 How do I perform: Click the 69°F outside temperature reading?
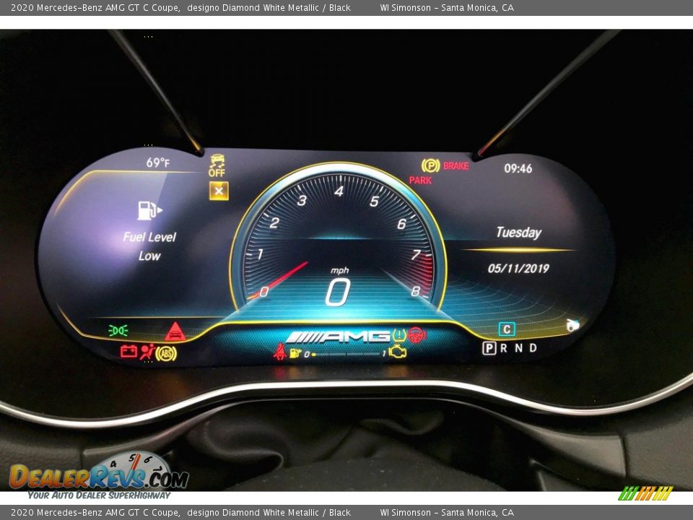click(158, 162)
